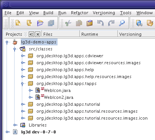This screenshot has width=155, height=140.
Task: Click the package icon of org.jdesktop.lg3d.apps.tutorial
Action: 30,104
